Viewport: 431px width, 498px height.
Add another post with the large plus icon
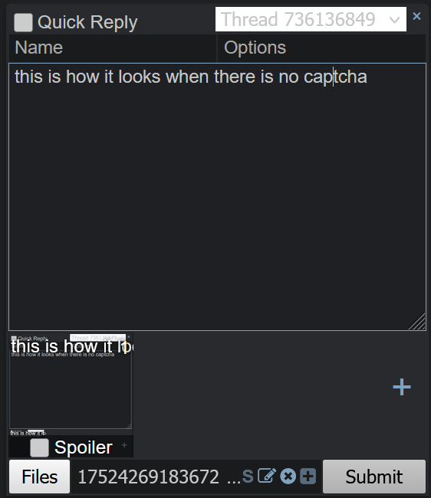(402, 387)
